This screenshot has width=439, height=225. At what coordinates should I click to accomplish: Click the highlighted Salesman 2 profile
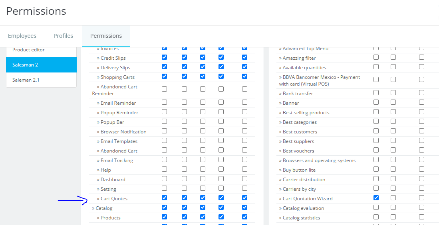click(x=25, y=65)
